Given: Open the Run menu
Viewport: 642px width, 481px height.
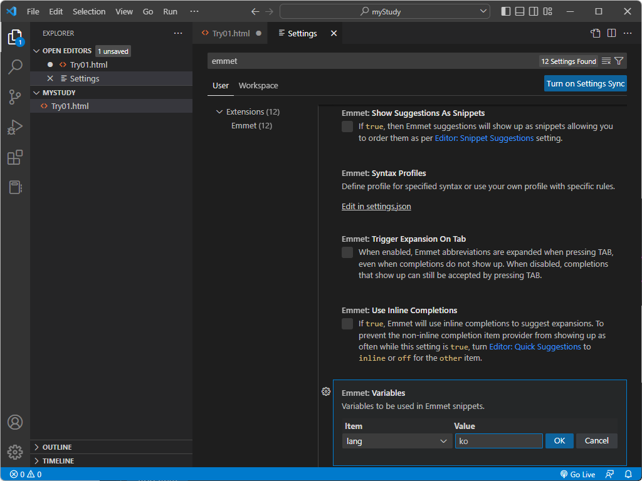Looking at the screenshot, I should (171, 11).
